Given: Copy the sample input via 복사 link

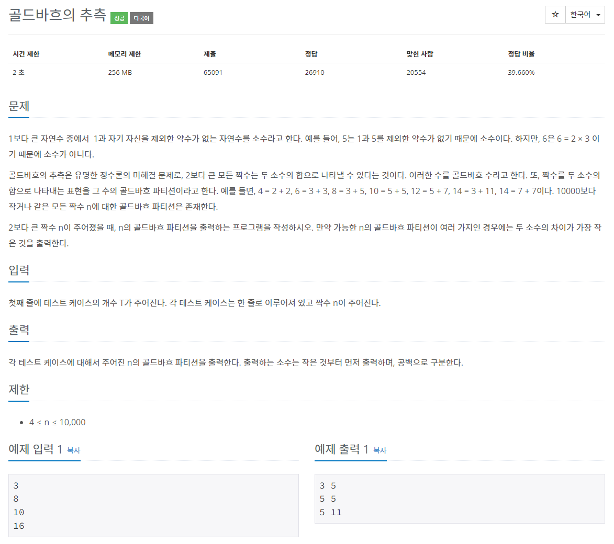Looking at the screenshot, I should click(74, 450).
